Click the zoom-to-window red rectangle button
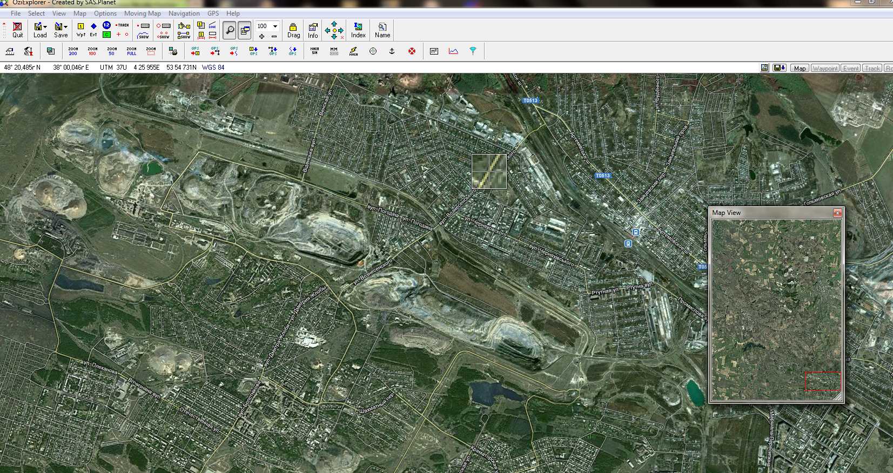The width and height of the screenshot is (893, 473). coord(151,51)
